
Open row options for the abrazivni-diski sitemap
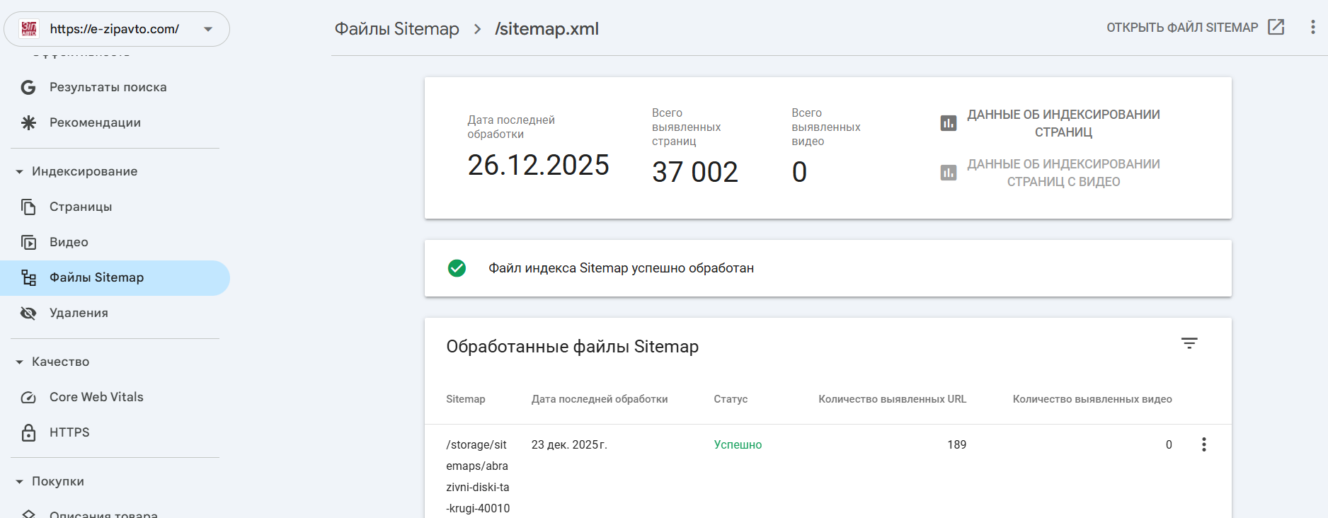1203,444
